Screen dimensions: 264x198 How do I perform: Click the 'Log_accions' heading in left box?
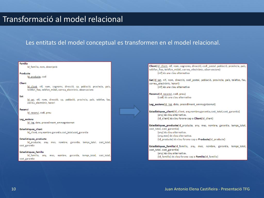tap(27, 119)
